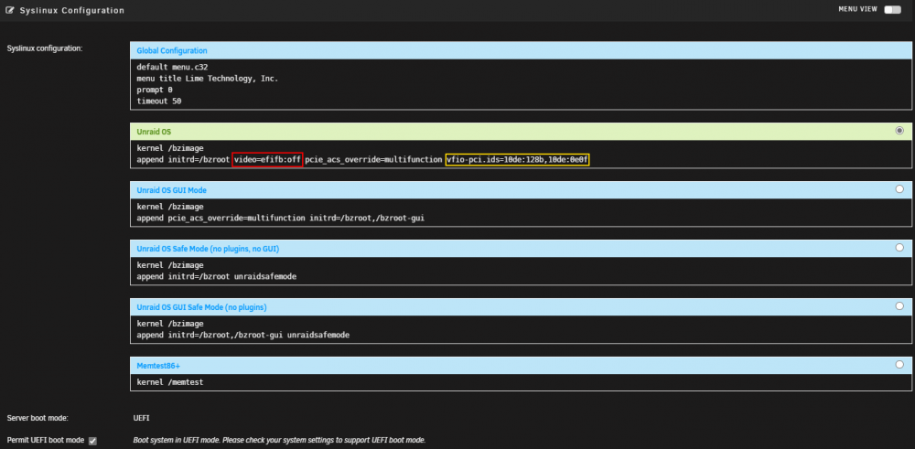Screen dimensions: 915x449
Task: Click the 'MENU VIEW' label text
Action: pos(857,9)
